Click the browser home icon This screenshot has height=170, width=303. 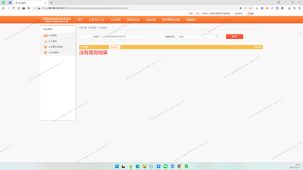[x=19, y=8]
